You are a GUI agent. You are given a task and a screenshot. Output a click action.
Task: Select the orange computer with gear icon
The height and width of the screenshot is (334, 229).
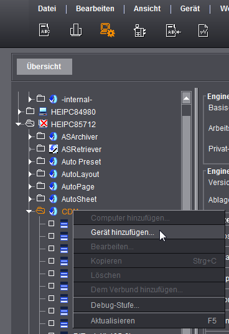coord(108,31)
